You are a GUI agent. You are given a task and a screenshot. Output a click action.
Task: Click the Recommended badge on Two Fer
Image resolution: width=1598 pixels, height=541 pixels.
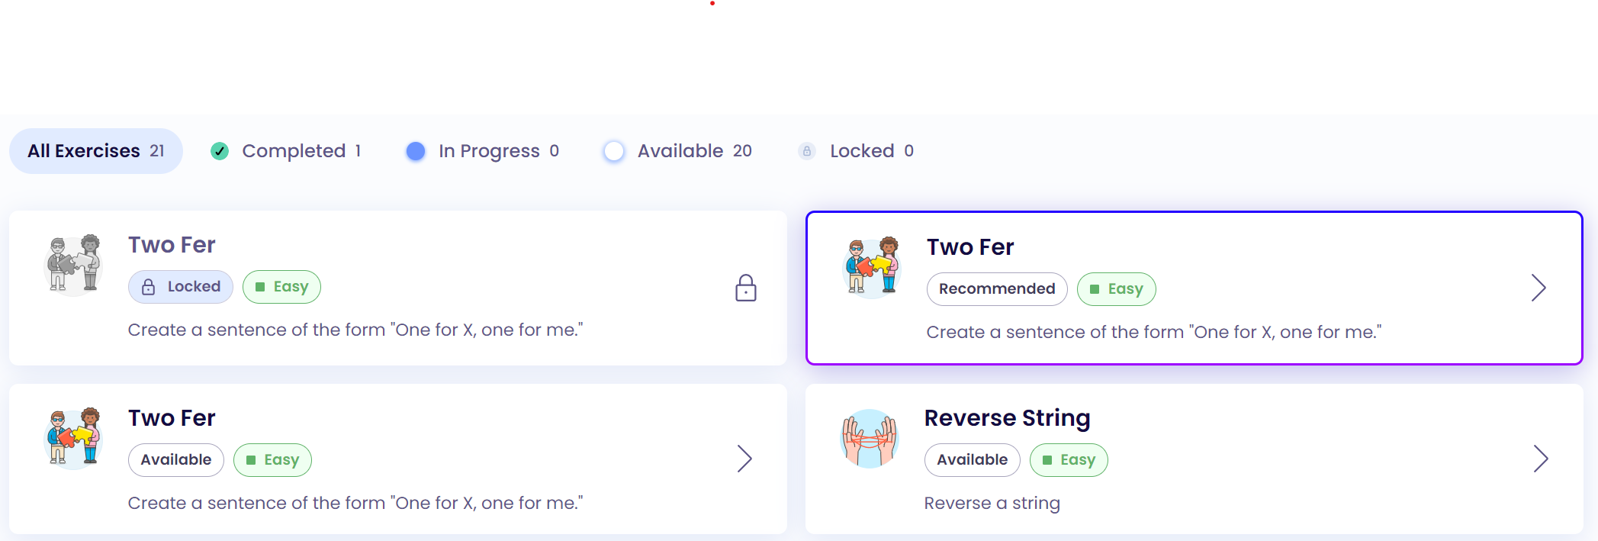[x=997, y=289]
